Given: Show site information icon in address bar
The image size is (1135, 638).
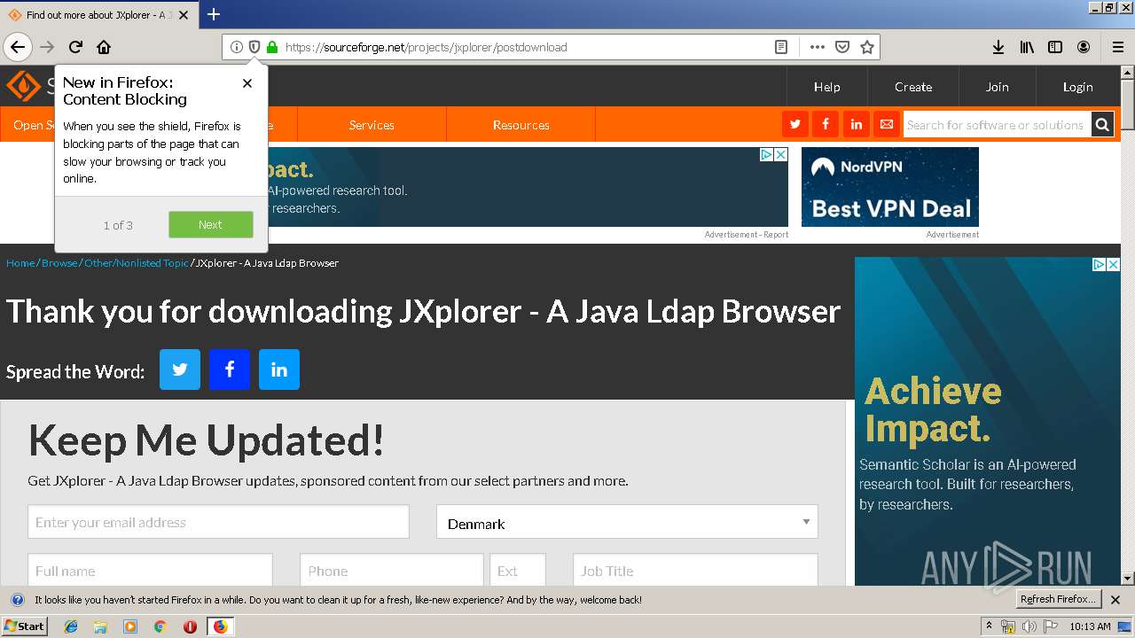Looking at the screenshot, I should point(237,47).
